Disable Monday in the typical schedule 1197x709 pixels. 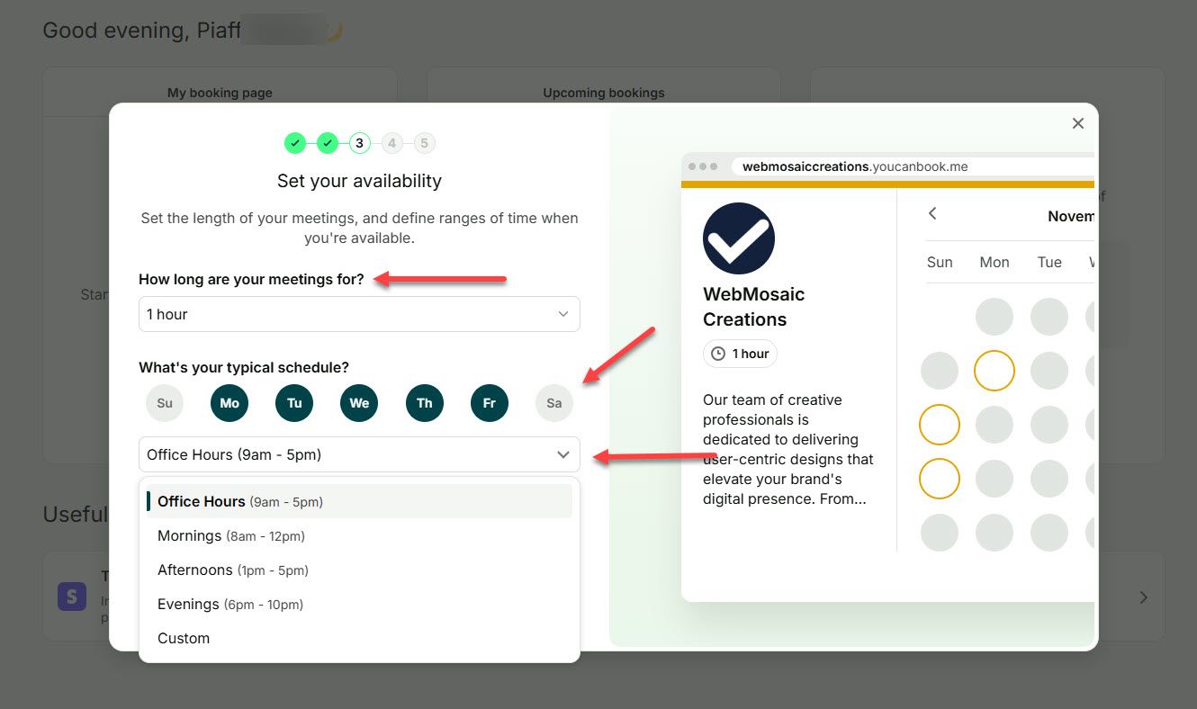coord(229,403)
